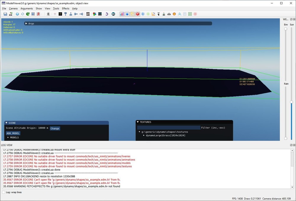Click the red running figure animation icon

click(x=38, y=14)
